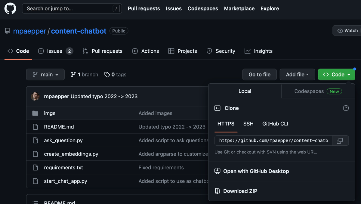Click the git branch icon near 1 branch
The width and height of the screenshot is (361, 204).
point(73,74)
